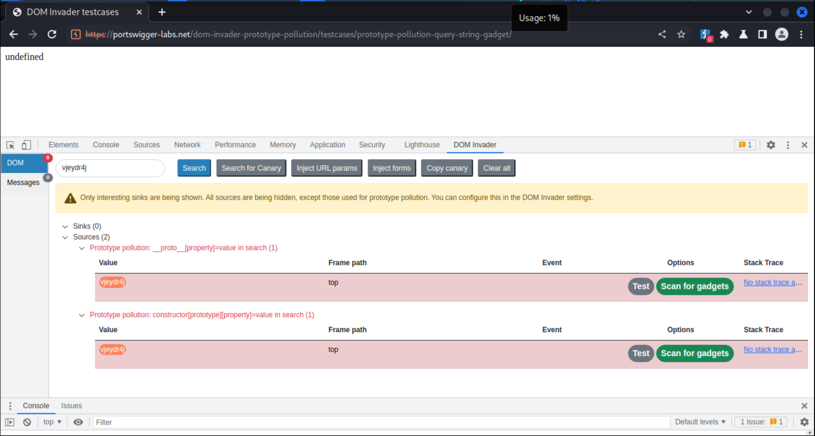This screenshot has height=436, width=815.
Task: Switch to the Console tab at bottom
Action: pyautogui.click(x=35, y=405)
